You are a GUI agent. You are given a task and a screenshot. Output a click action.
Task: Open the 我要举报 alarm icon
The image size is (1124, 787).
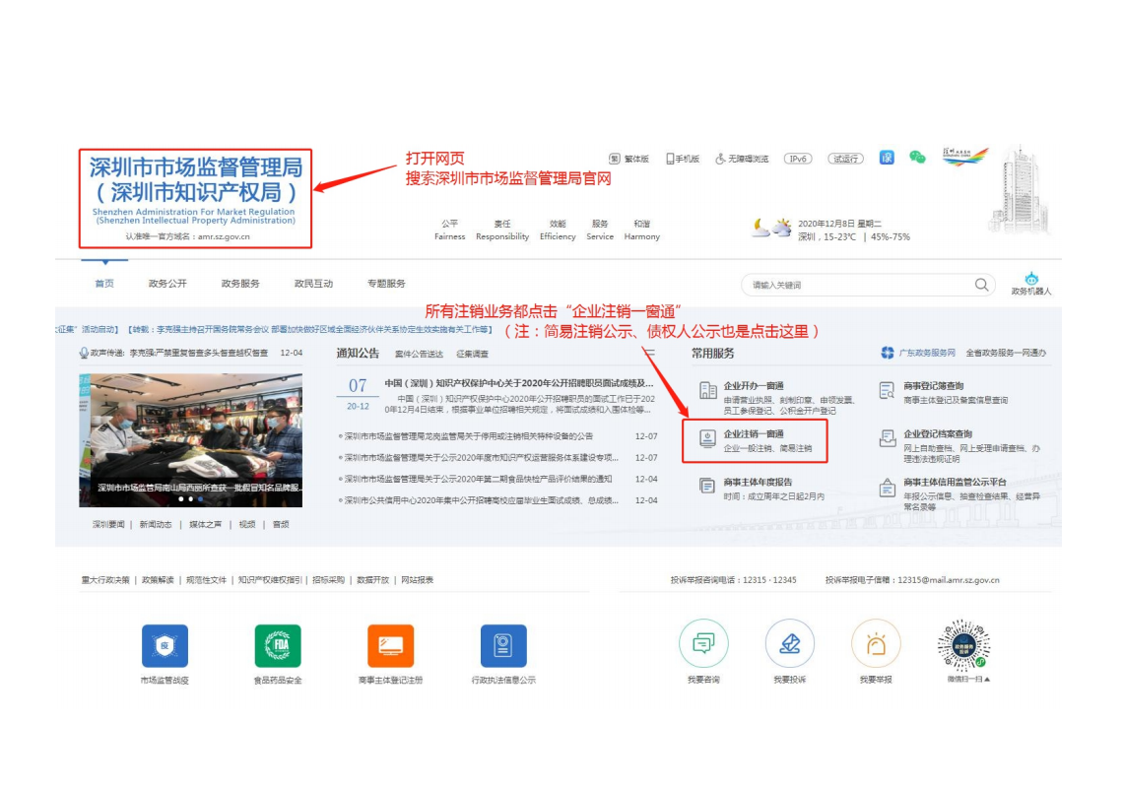pyautogui.click(x=878, y=645)
